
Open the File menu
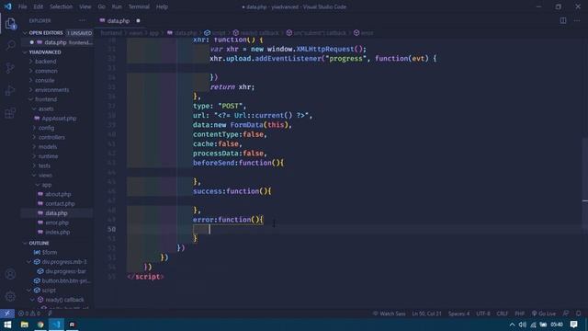click(22, 6)
